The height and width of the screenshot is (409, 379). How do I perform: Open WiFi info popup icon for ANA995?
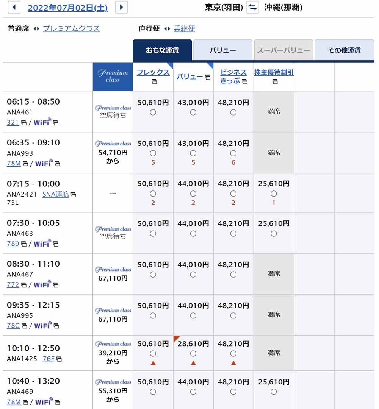(x=56, y=326)
